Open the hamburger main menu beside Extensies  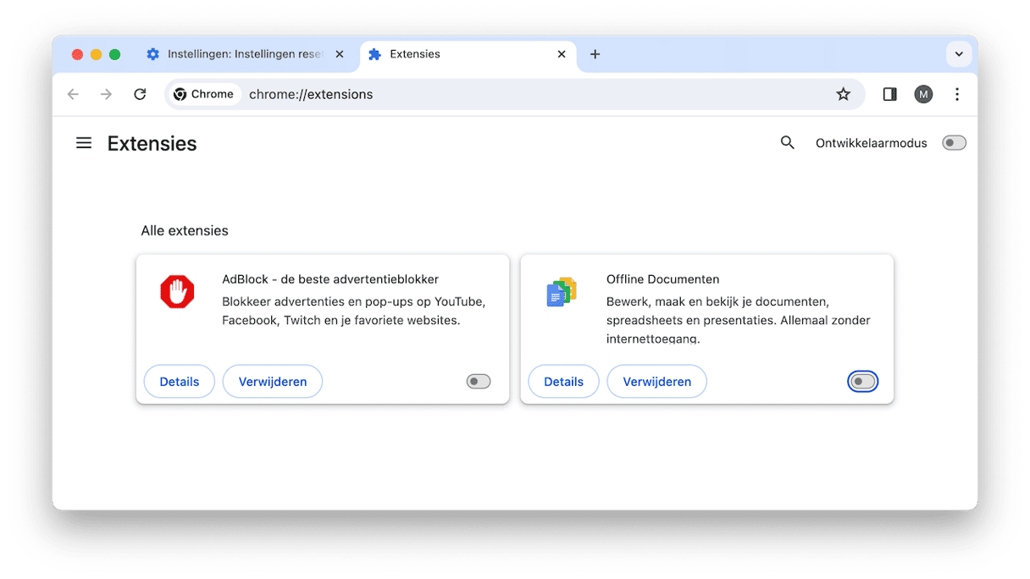click(x=84, y=143)
